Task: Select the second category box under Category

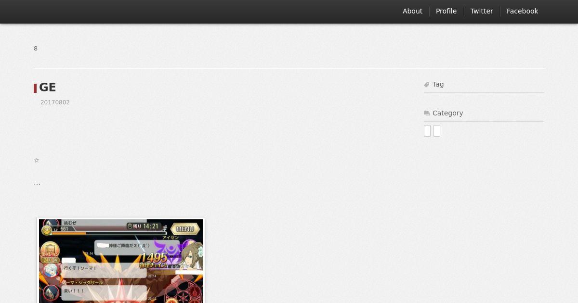Action: 437,131
